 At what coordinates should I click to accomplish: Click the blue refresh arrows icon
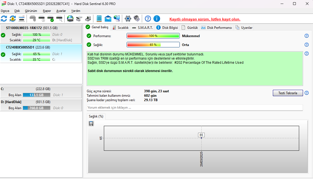[x=4, y=19]
